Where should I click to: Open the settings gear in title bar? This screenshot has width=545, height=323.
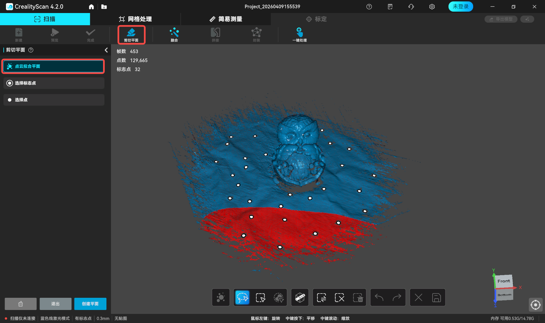tap(432, 7)
